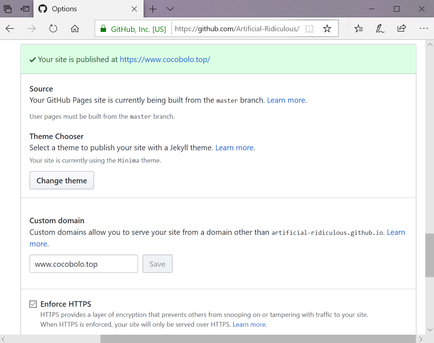The width and height of the screenshot is (434, 343).
Task: Click the GitHub logo tab favicon
Action: [43, 9]
